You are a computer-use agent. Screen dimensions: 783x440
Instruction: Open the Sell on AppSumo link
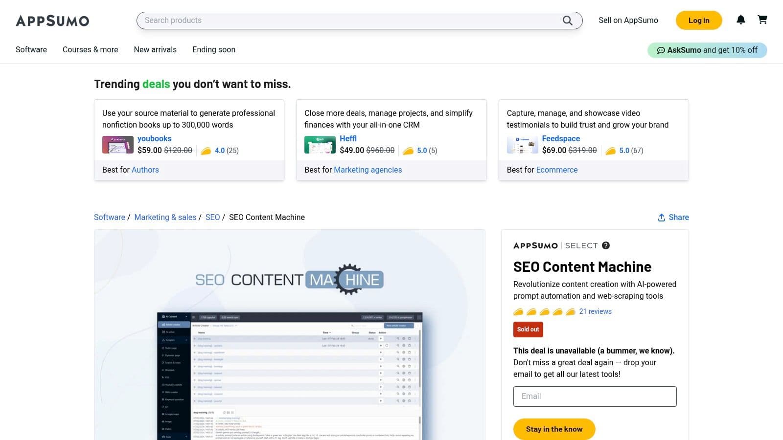click(x=628, y=20)
